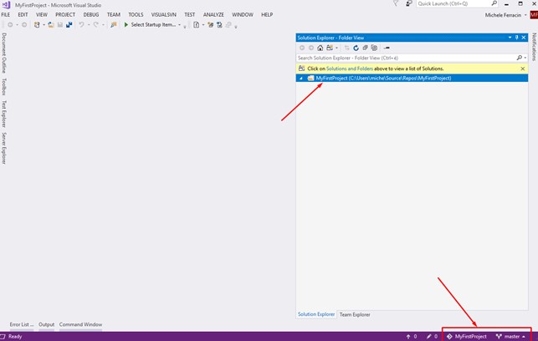Click the green Start arrow icon
538x341 pixels.
(126, 25)
